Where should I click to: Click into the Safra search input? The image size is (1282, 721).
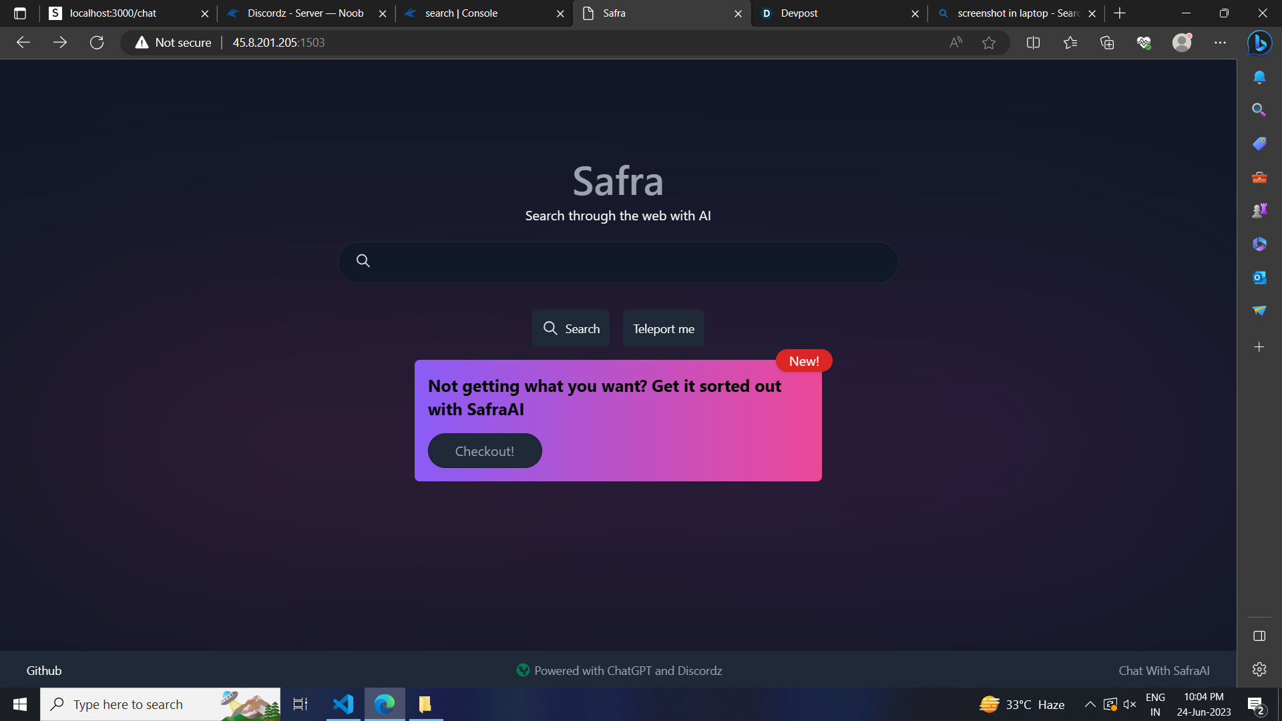coord(628,262)
